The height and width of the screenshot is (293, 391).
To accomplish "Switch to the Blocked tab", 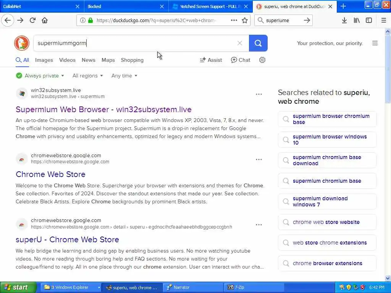I will pos(122,6).
